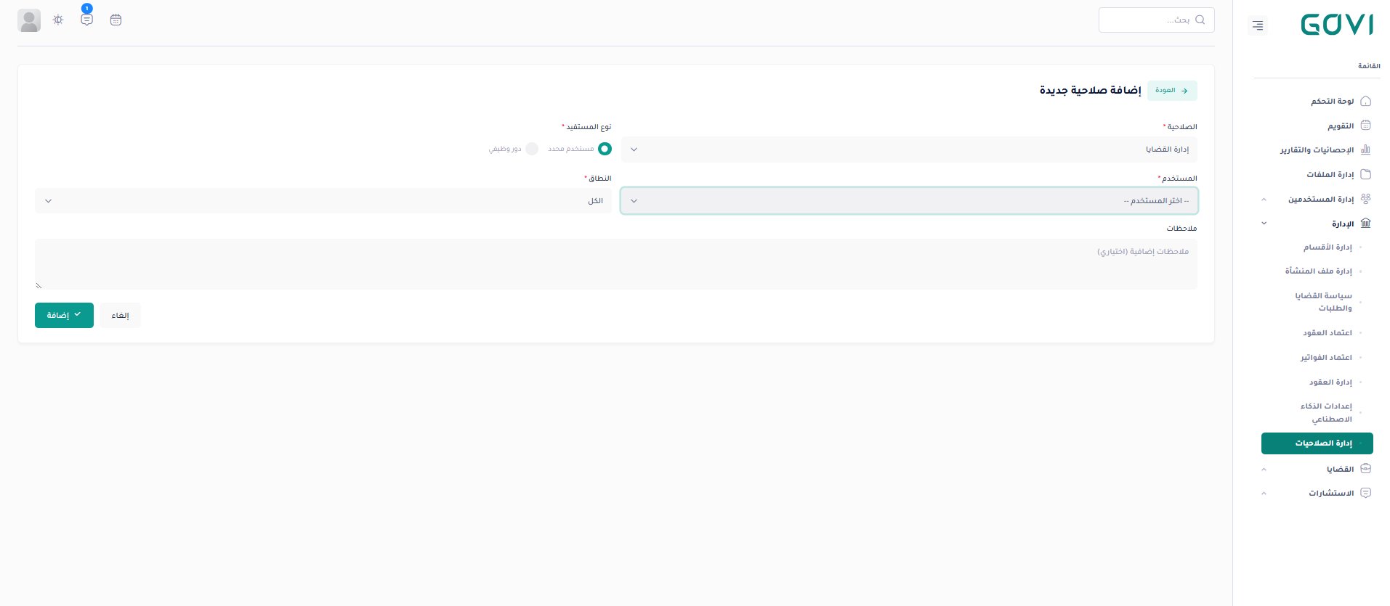Click into the ملاحظات notes text area
This screenshot has height=606, width=1390.
(x=615, y=264)
